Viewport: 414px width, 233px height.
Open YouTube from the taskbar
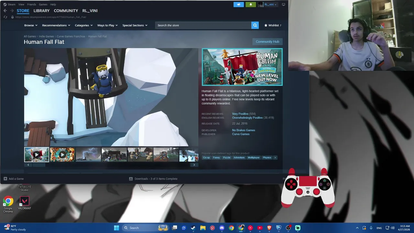pyautogui.click(x=260, y=228)
